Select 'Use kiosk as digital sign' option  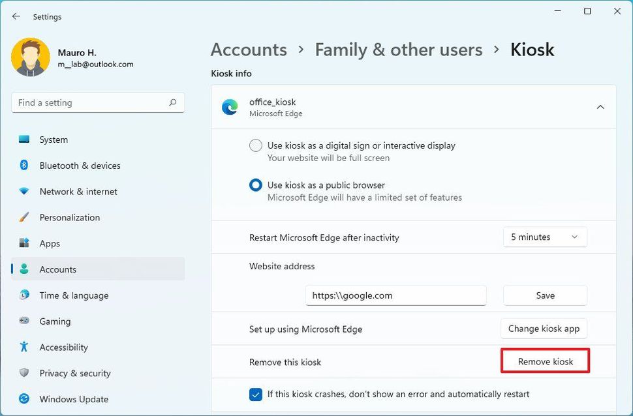click(x=255, y=145)
